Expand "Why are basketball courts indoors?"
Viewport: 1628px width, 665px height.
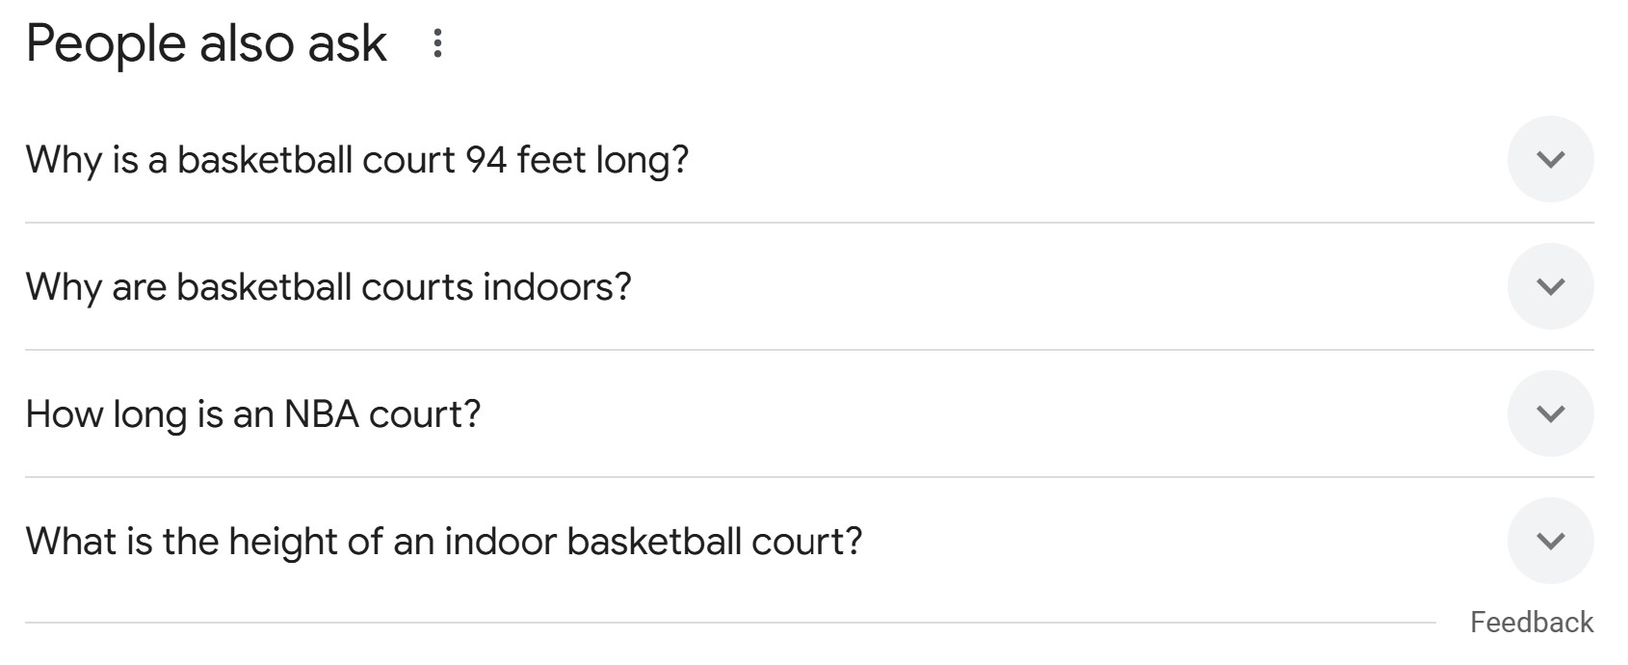[x=328, y=287]
